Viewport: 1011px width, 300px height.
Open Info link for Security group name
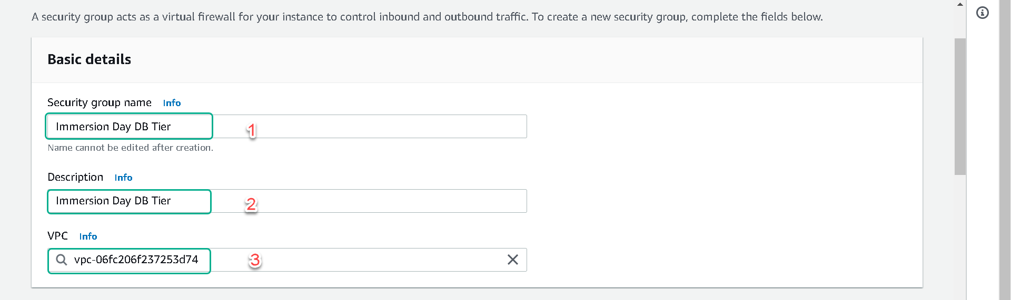[x=172, y=103]
